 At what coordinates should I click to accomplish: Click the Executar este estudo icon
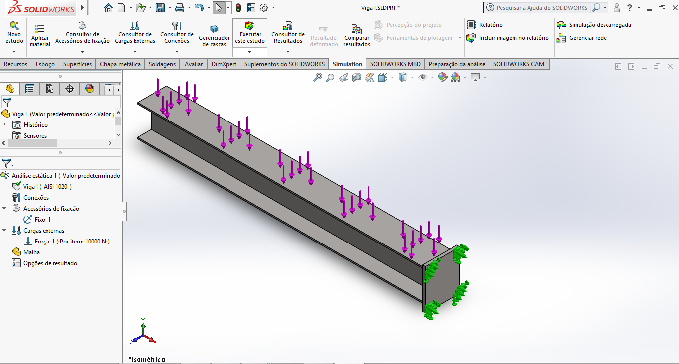coord(249,26)
